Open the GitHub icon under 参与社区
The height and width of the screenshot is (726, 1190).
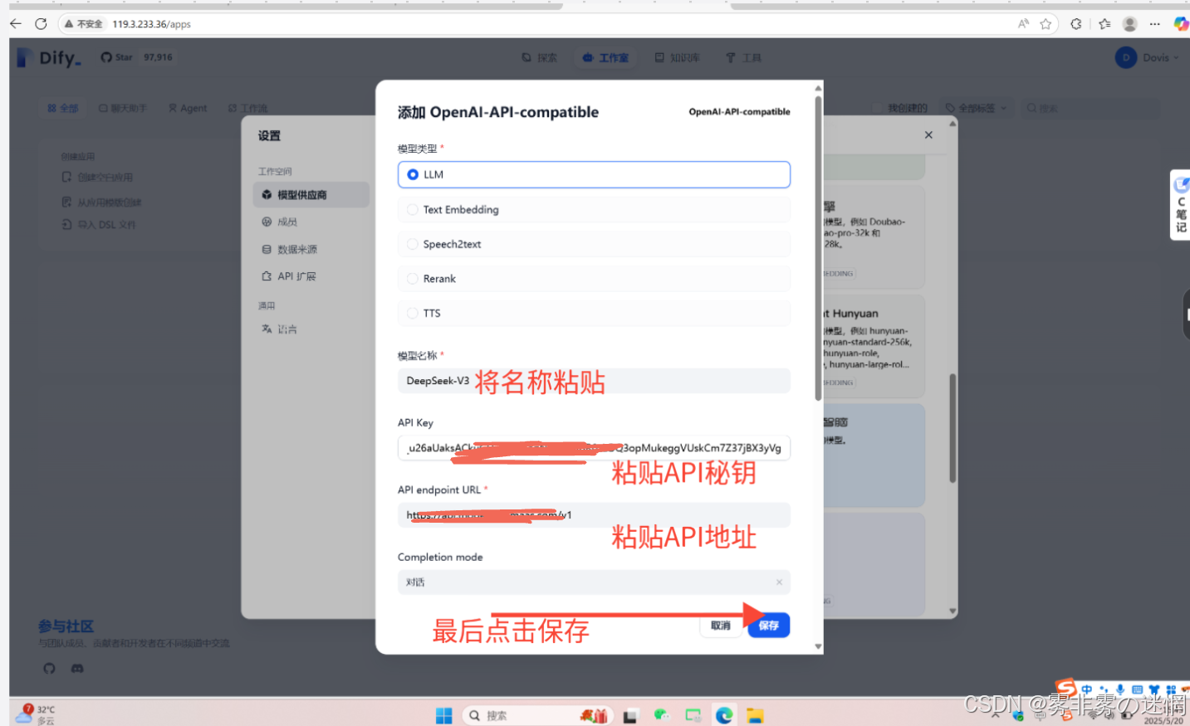tap(49, 668)
